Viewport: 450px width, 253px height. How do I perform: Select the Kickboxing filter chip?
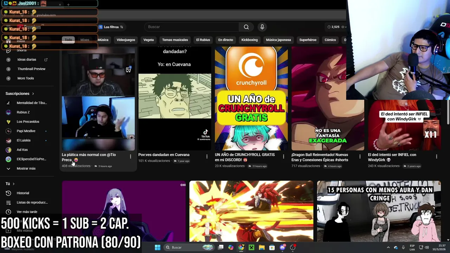tap(250, 40)
